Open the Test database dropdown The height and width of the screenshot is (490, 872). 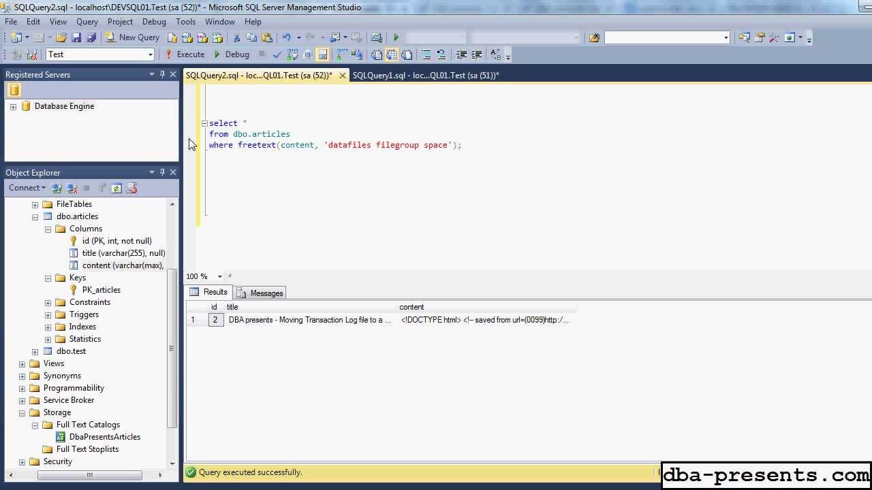pos(150,54)
